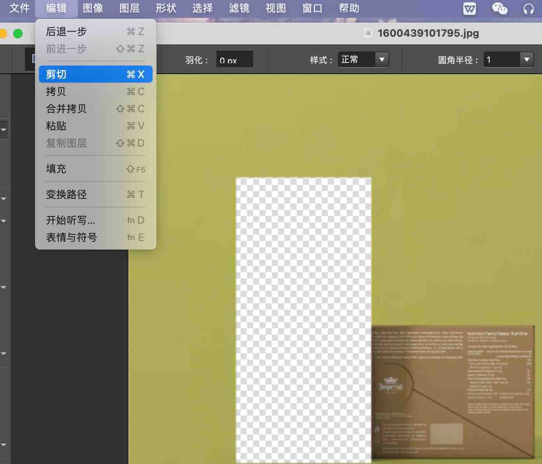Choose 拷贝 from the edit menu
The image size is (542, 464).
point(95,92)
